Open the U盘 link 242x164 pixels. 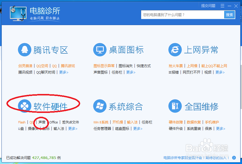(x=21, y=129)
